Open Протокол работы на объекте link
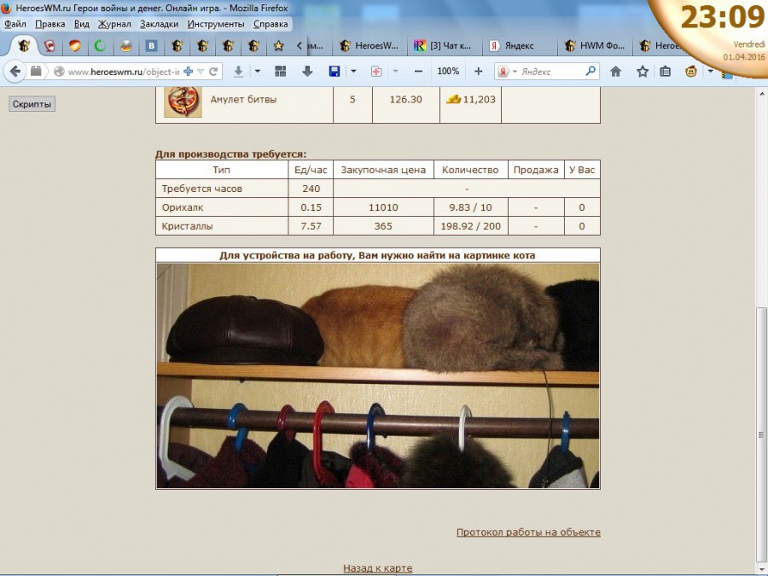This screenshot has width=768, height=576. tap(528, 532)
